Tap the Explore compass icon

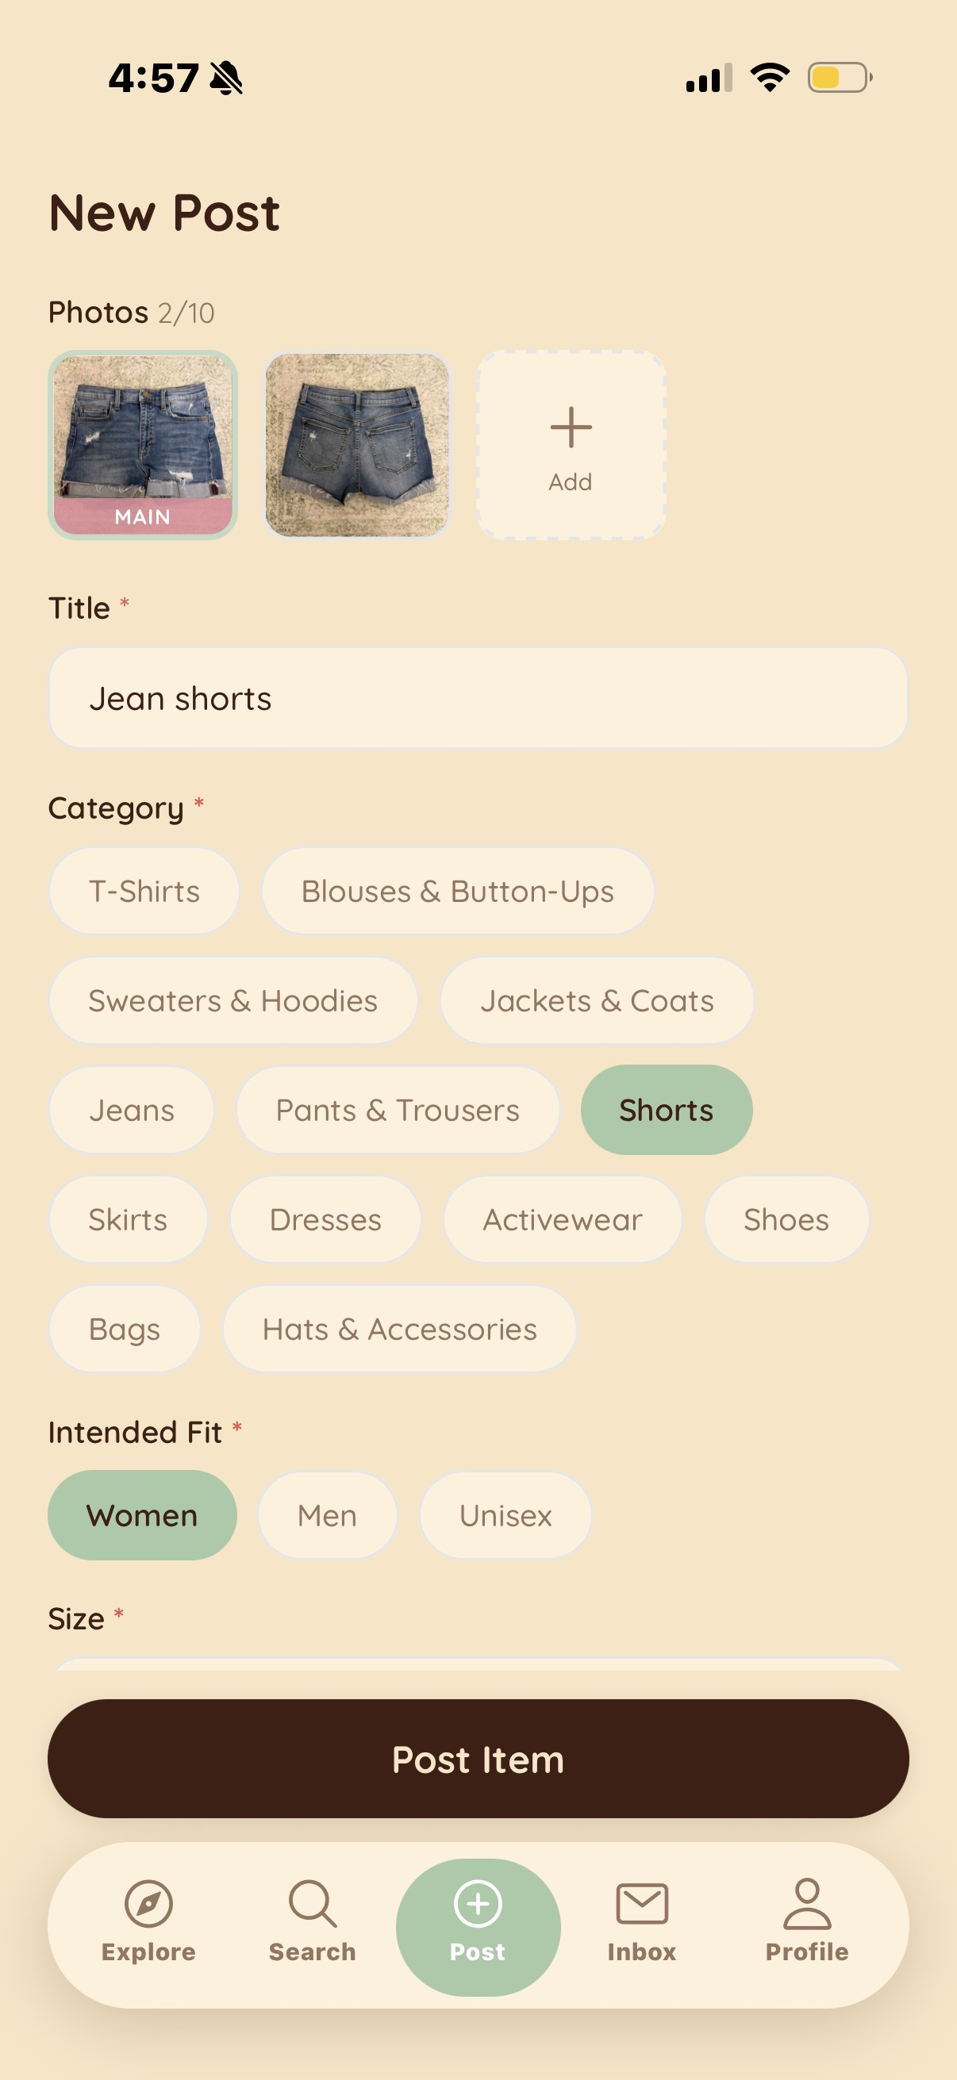tap(148, 1904)
